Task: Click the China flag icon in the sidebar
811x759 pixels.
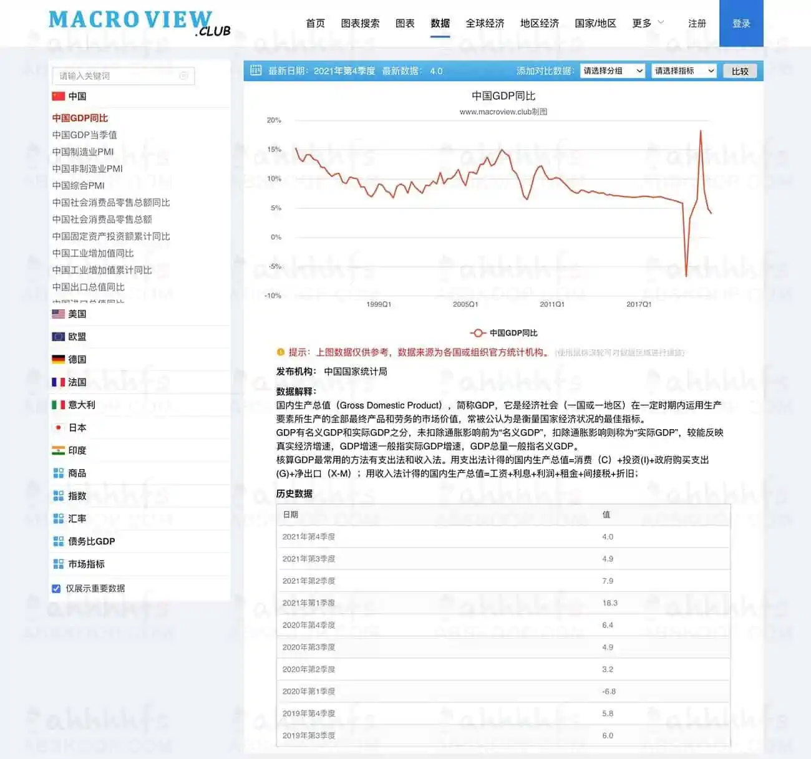Action: click(57, 96)
